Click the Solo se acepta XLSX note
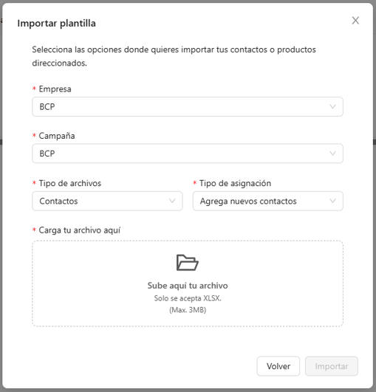The height and width of the screenshot is (392, 376). [x=188, y=298]
